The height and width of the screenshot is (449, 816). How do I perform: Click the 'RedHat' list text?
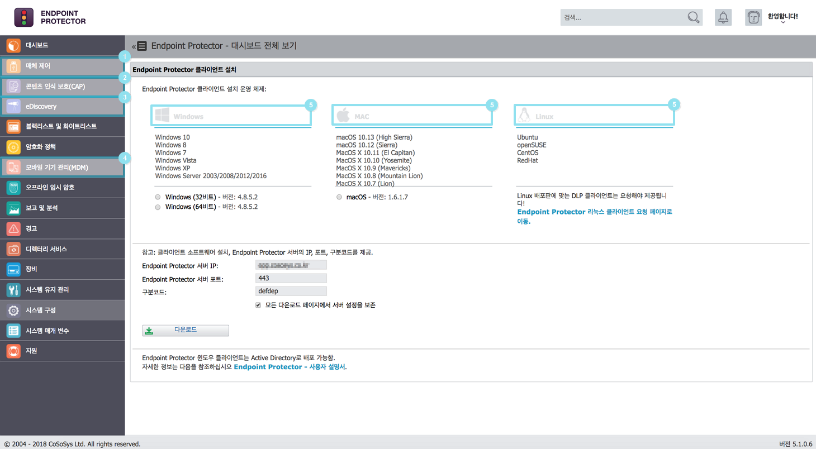click(527, 161)
